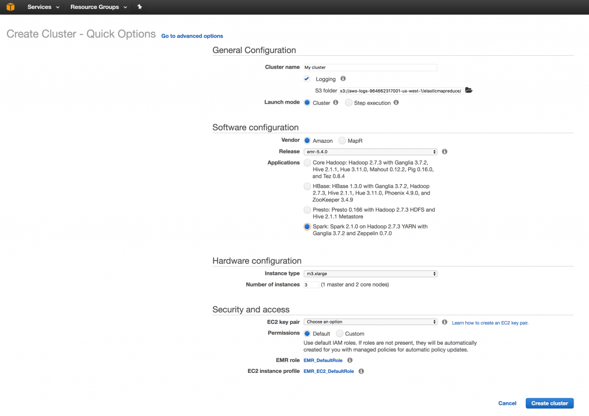The height and width of the screenshot is (416, 589).
Task: Click the Create cluster button
Action: (x=549, y=403)
